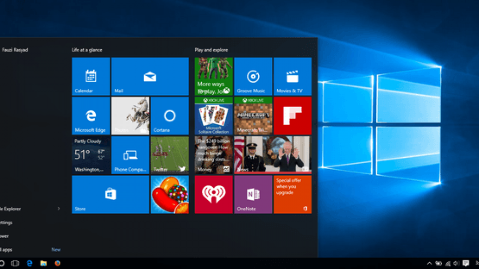The height and width of the screenshot is (269, 479).
Task: Launch the iHeartRadio tile
Action: (x=214, y=194)
